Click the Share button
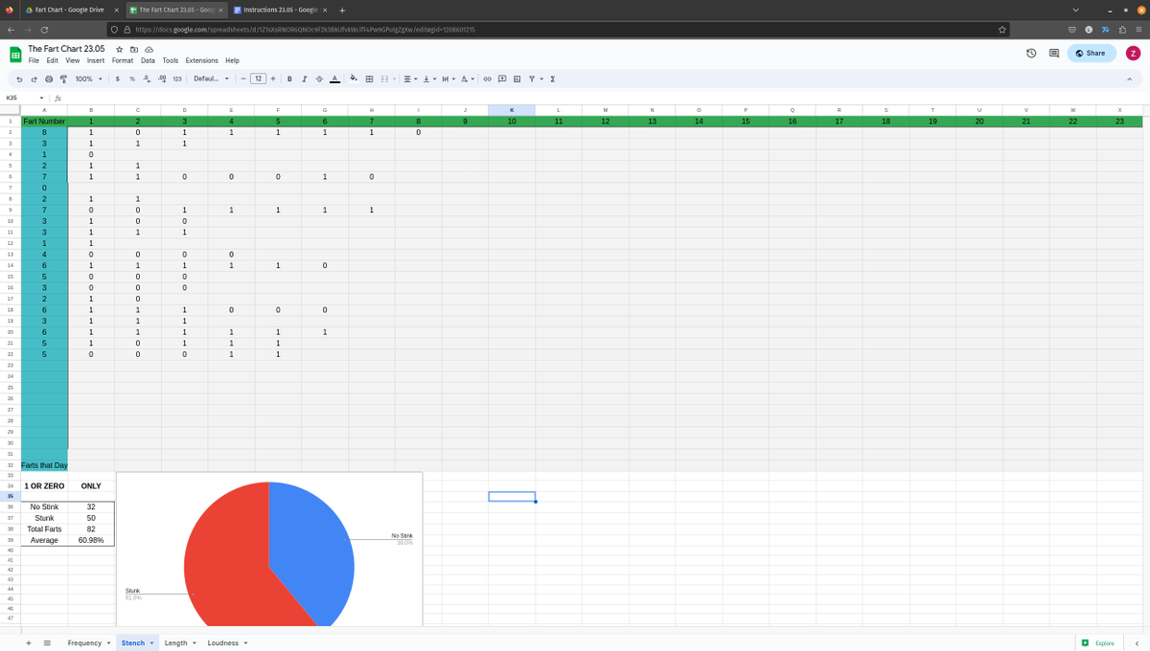1150x651 pixels. pyautogui.click(x=1092, y=53)
